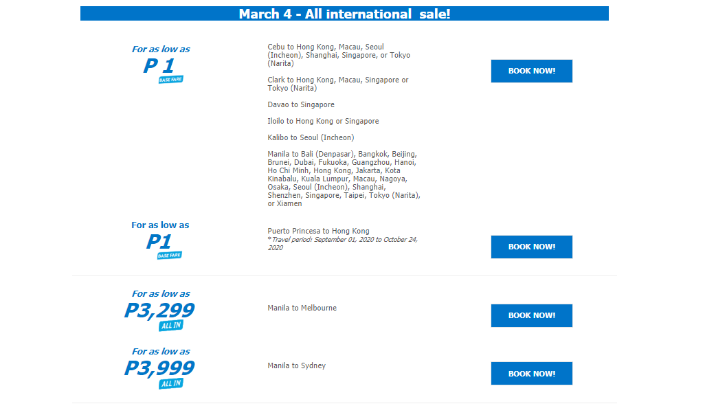Viewport: 705px width, 417px height.
Task: Click the Davao to Singapore route
Action: pos(301,104)
